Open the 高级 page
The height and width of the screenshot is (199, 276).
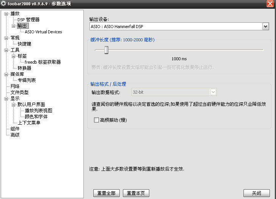pos(15,135)
